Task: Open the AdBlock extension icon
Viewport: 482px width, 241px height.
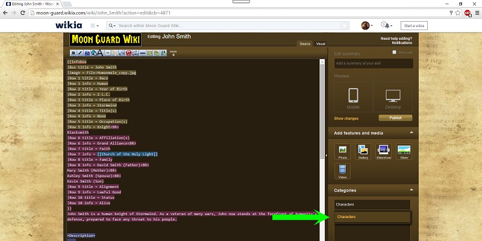Action: pyautogui.click(x=468, y=13)
